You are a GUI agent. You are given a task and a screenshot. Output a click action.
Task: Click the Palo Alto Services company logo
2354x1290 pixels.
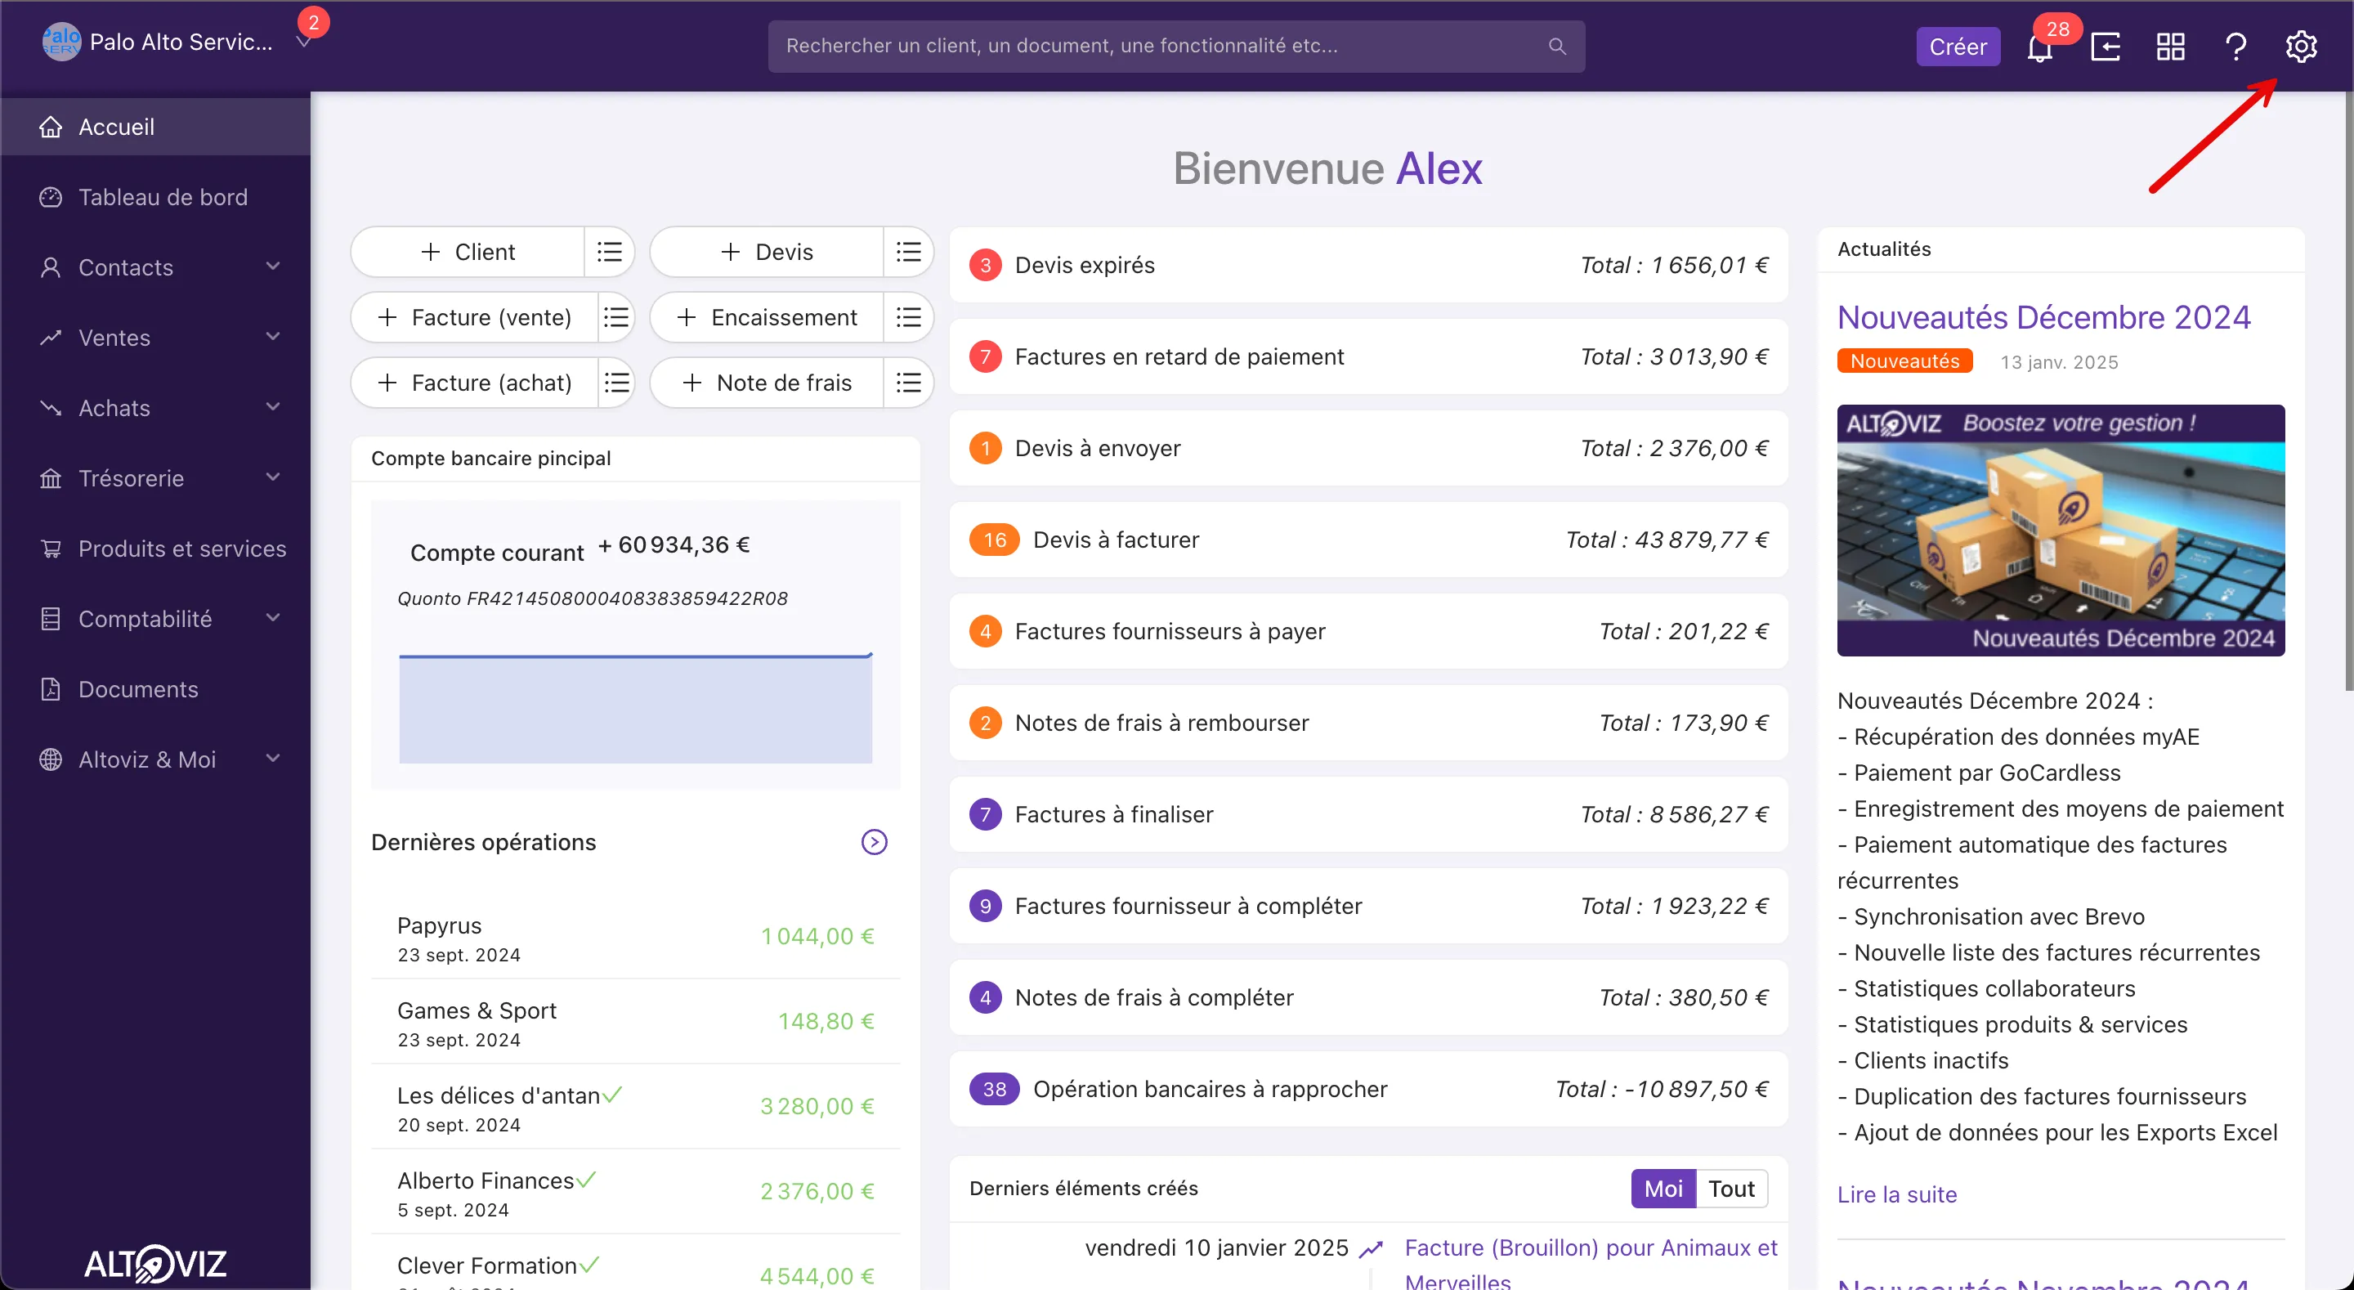[61, 42]
